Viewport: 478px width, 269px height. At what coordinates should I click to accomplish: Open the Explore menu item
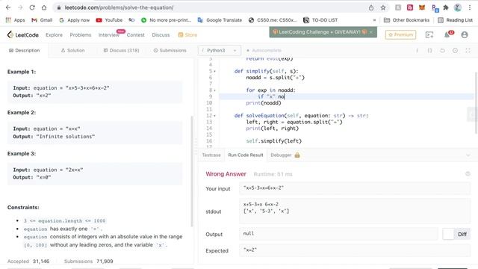tap(54, 35)
